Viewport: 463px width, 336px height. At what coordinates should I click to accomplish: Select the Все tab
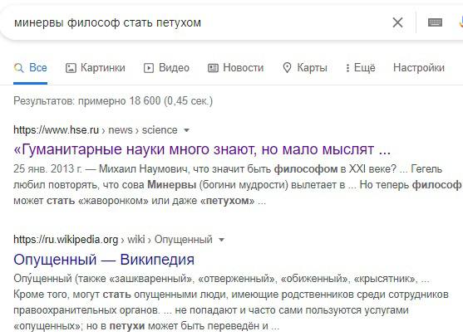tap(30, 68)
